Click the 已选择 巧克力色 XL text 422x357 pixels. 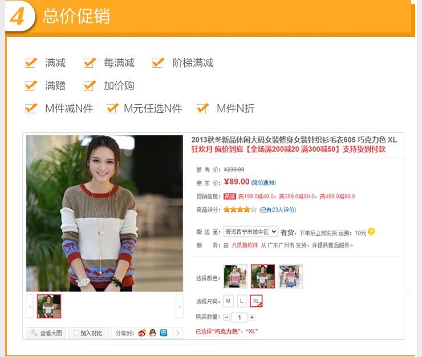[226, 331]
